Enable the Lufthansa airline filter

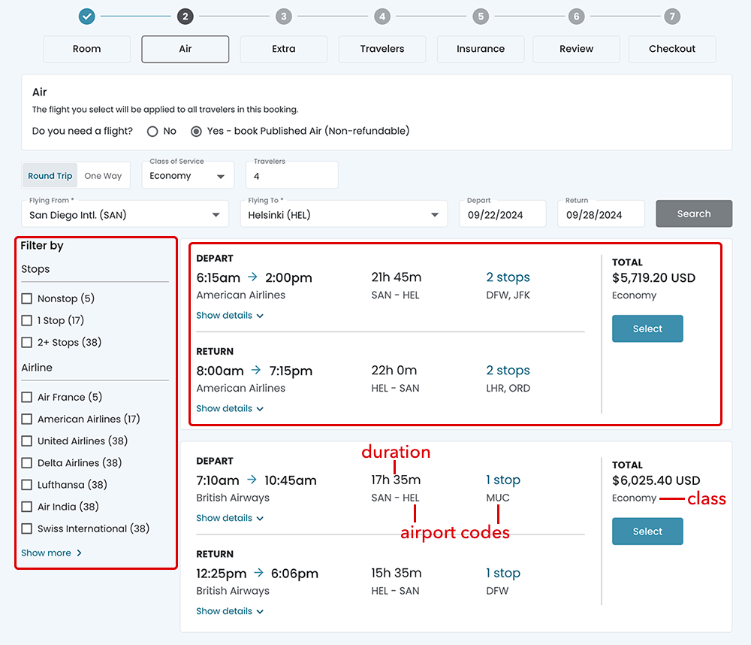pos(27,485)
